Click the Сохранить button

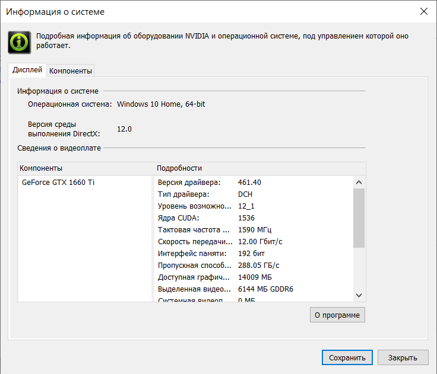tap(347, 357)
